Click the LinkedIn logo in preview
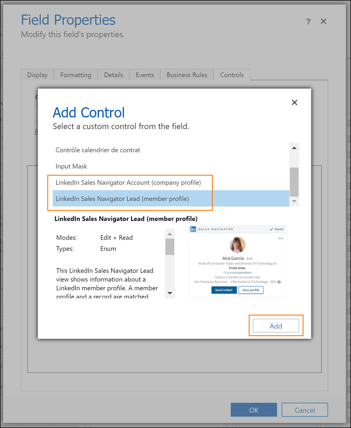 [x=193, y=229]
